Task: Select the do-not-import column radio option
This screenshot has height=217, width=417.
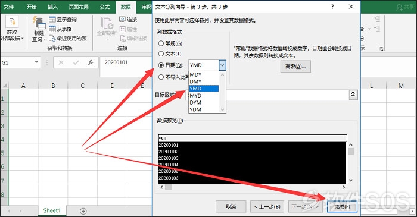Action: 161,77
